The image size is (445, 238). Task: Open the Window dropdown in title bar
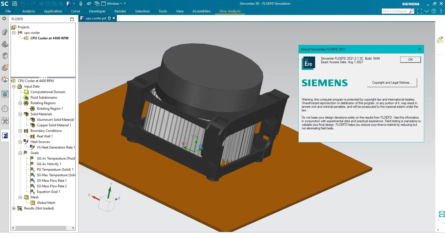(x=112, y=4)
